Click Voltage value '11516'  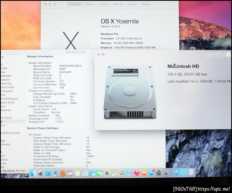click(x=59, y=122)
